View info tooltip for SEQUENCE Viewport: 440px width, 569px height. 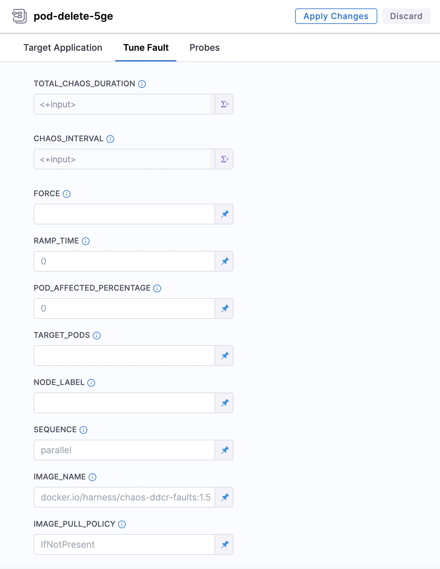(x=83, y=430)
